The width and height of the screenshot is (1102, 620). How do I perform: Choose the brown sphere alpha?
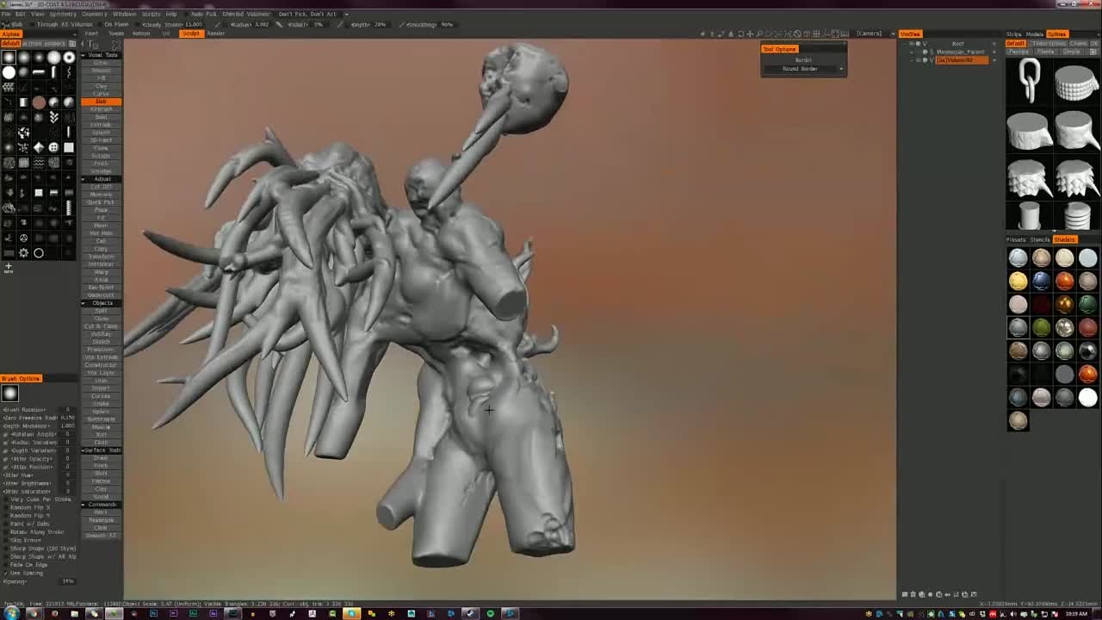tap(39, 102)
